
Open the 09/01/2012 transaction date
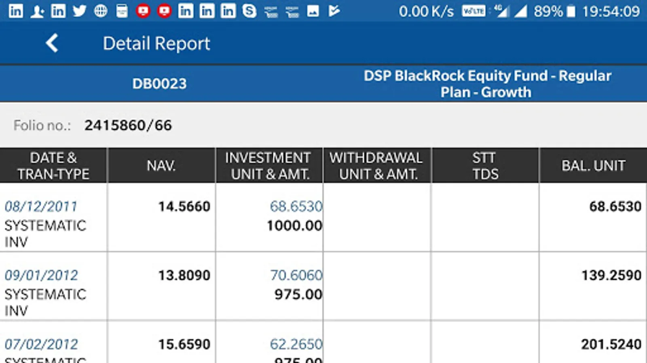coord(41,275)
